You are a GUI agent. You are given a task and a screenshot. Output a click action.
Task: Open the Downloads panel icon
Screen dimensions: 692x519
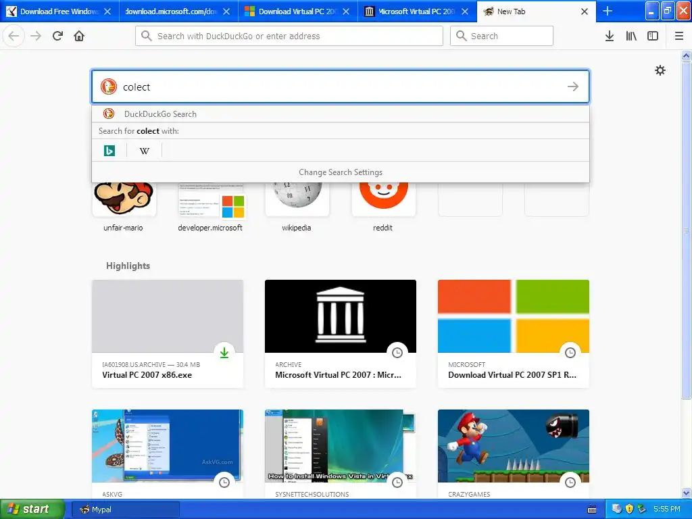(x=610, y=36)
